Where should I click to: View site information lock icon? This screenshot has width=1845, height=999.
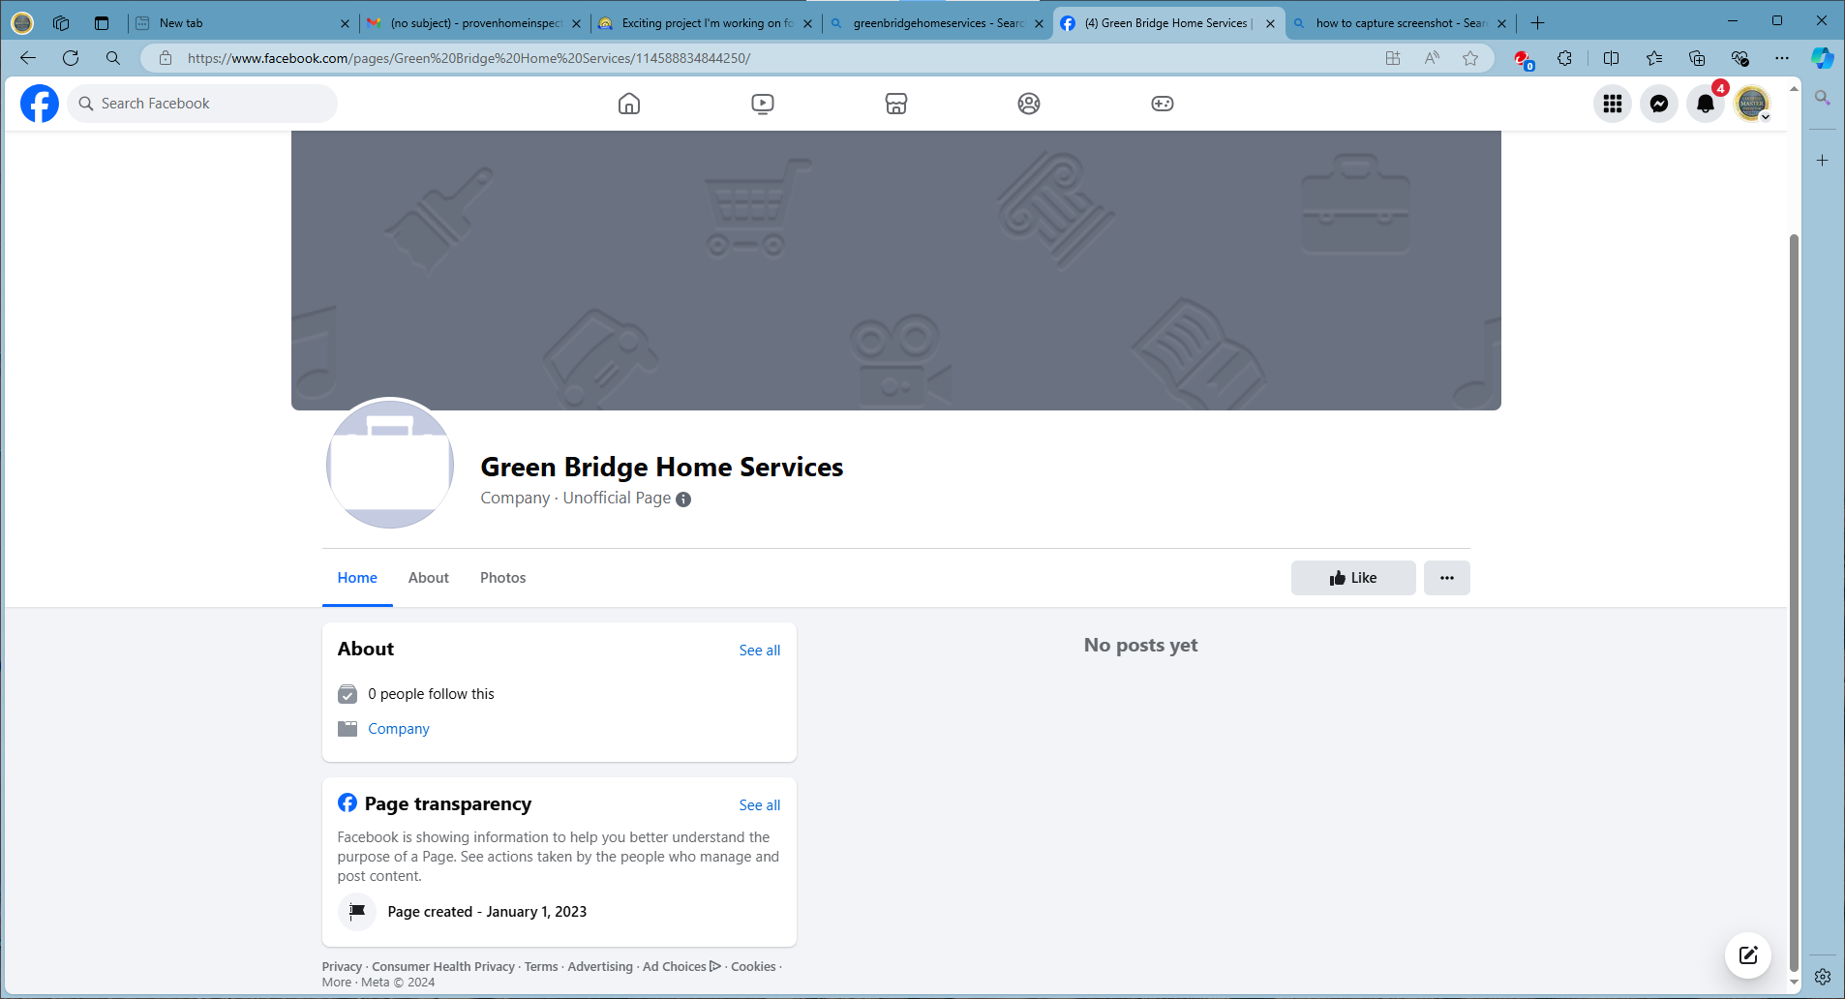pyautogui.click(x=166, y=58)
